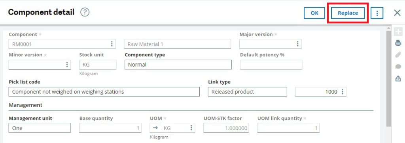Open Minor version selection menu

pos(67,65)
